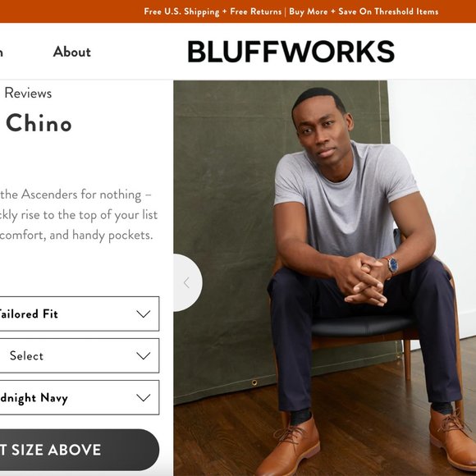Screen dimensions: 476x476
Task: Click the Buy More + Save On Threshold Items text
Action: 364,11
